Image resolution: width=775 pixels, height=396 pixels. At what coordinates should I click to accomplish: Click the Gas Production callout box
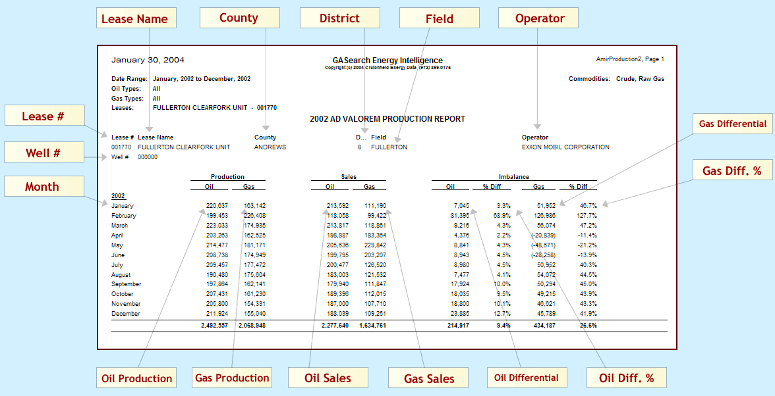coord(232,378)
